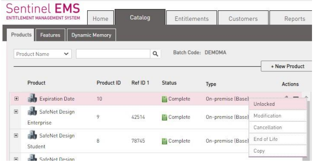Expand the SafeNet Design Enterprise row
The image size is (314, 162).
coord(17,113)
